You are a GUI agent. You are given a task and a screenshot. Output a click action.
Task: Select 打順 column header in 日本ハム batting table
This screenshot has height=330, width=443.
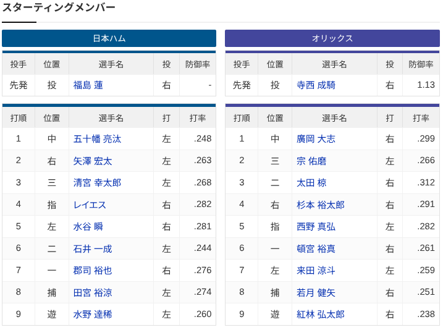(x=19, y=118)
